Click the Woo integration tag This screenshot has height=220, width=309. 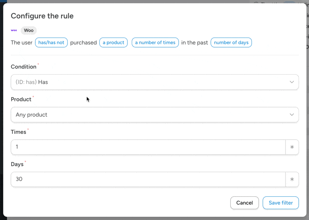(x=29, y=30)
